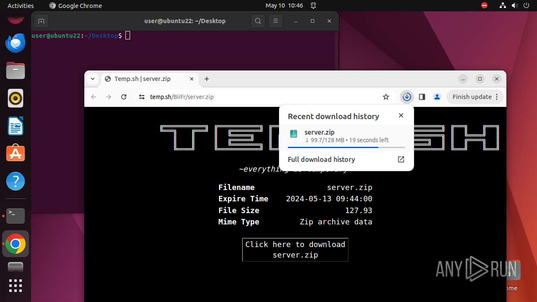Click the address bar URL temp.sh/BiiFr/server.zip
537x302 pixels.
182,97
